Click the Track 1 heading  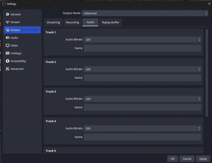click(x=51, y=32)
